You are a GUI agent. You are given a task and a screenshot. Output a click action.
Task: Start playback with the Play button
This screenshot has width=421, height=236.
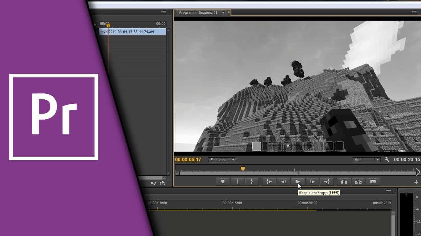click(298, 182)
